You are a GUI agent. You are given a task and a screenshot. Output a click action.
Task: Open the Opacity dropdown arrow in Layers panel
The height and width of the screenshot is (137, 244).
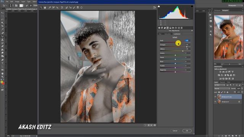point(242,89)
